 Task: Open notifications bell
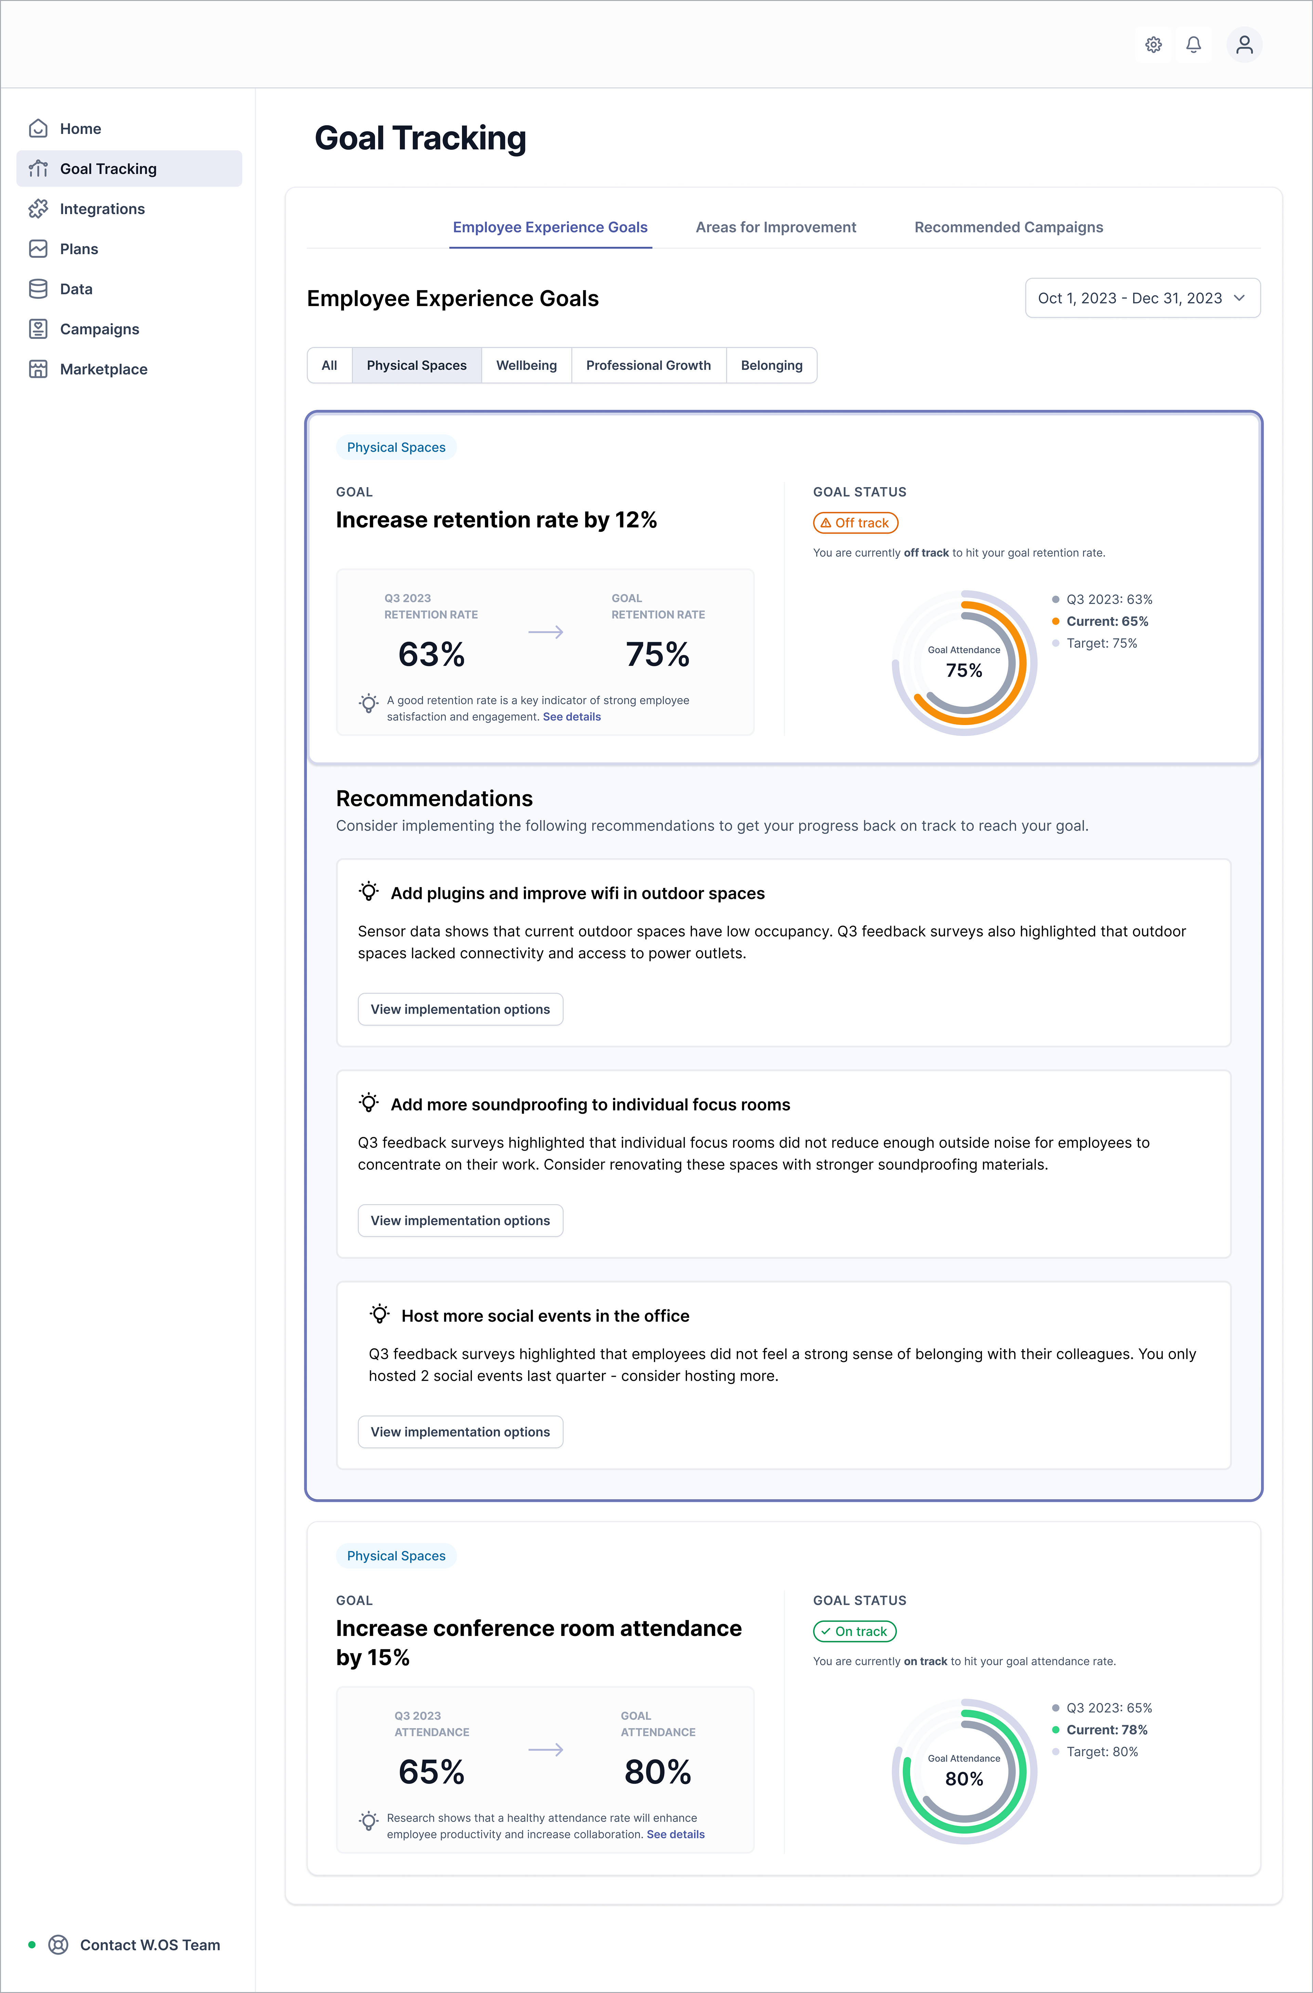1193,44
